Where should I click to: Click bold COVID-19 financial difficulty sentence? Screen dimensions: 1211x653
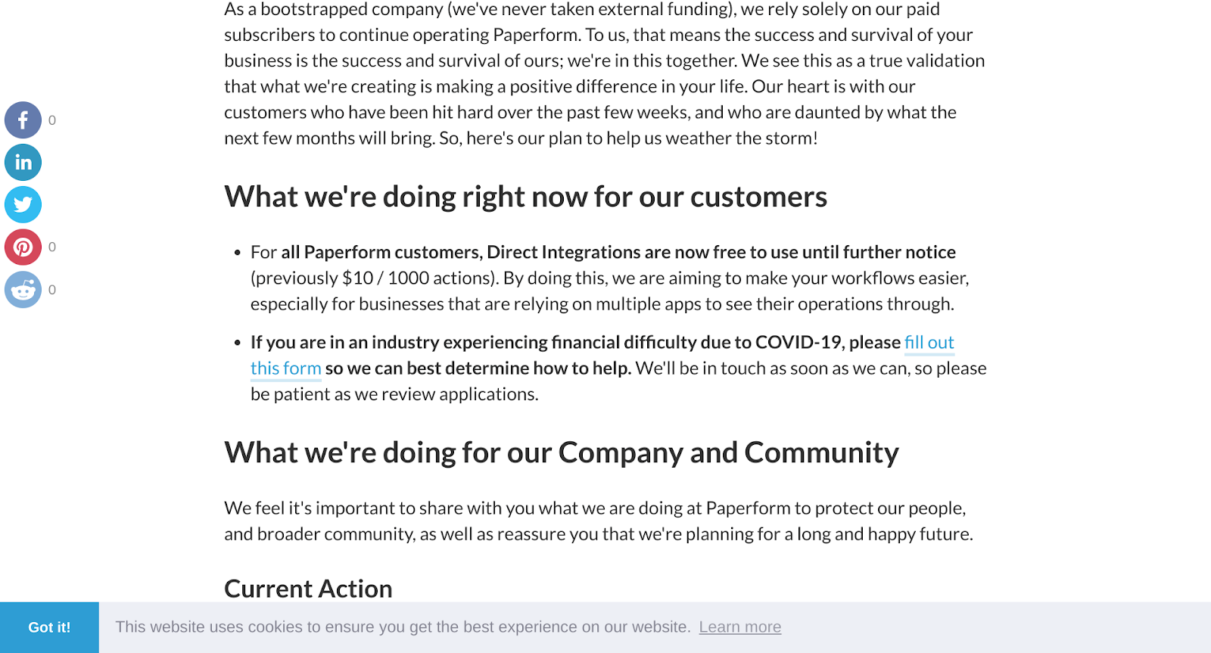tap(575, 342)
